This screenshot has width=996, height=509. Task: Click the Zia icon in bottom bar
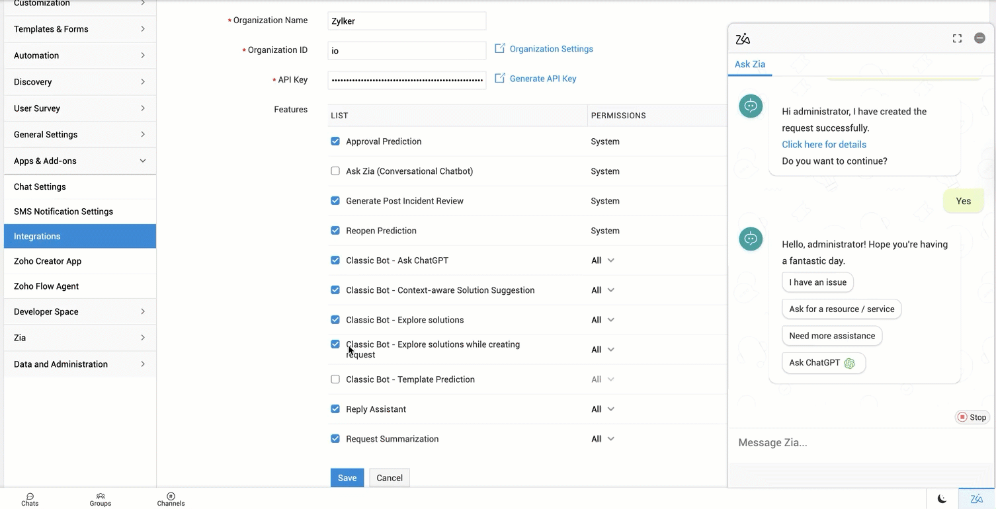point(976,499)
